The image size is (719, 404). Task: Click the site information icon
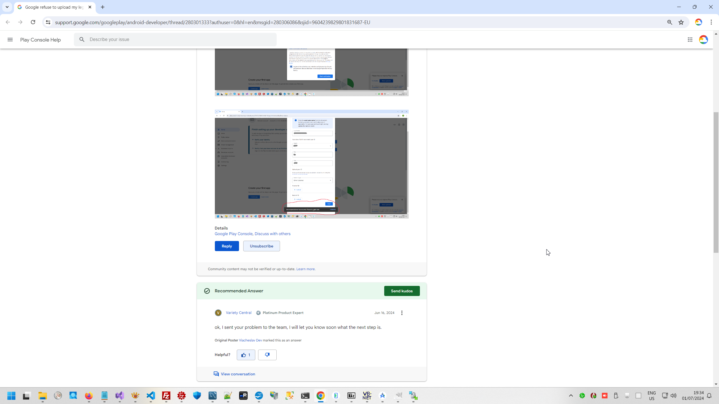(48, 22)
